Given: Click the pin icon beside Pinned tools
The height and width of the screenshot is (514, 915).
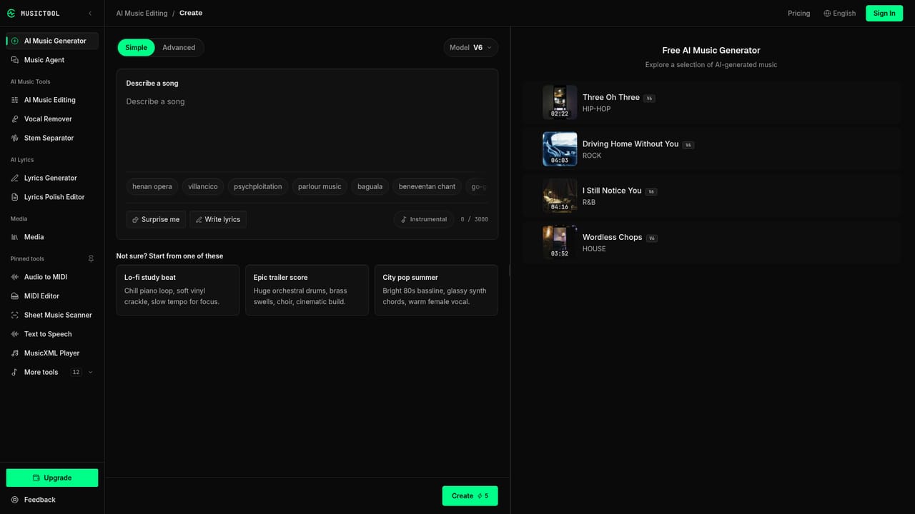Looking at the screenshot, I should pyautogui.click(x=91, y=258).
